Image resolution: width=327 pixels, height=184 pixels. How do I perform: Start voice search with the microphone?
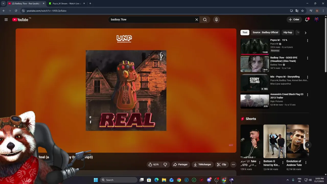[x=216, y=20]
